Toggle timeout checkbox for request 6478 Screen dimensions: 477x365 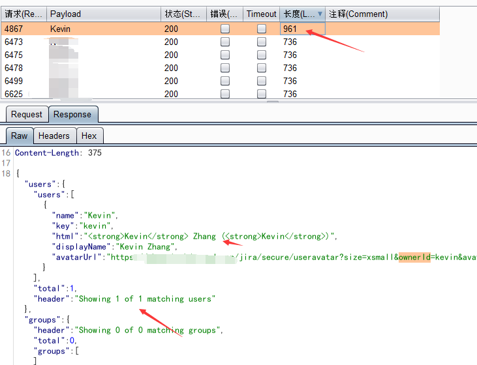pyautogui.click(x=262, y=68)
